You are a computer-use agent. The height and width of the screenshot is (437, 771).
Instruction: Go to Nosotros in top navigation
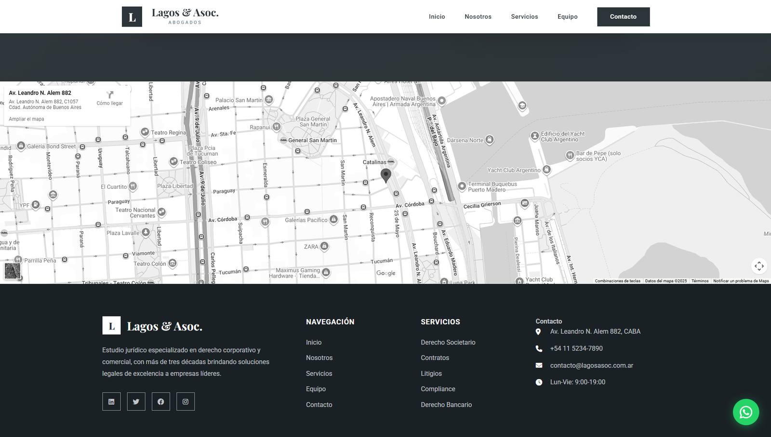click(x=478, y=17)
